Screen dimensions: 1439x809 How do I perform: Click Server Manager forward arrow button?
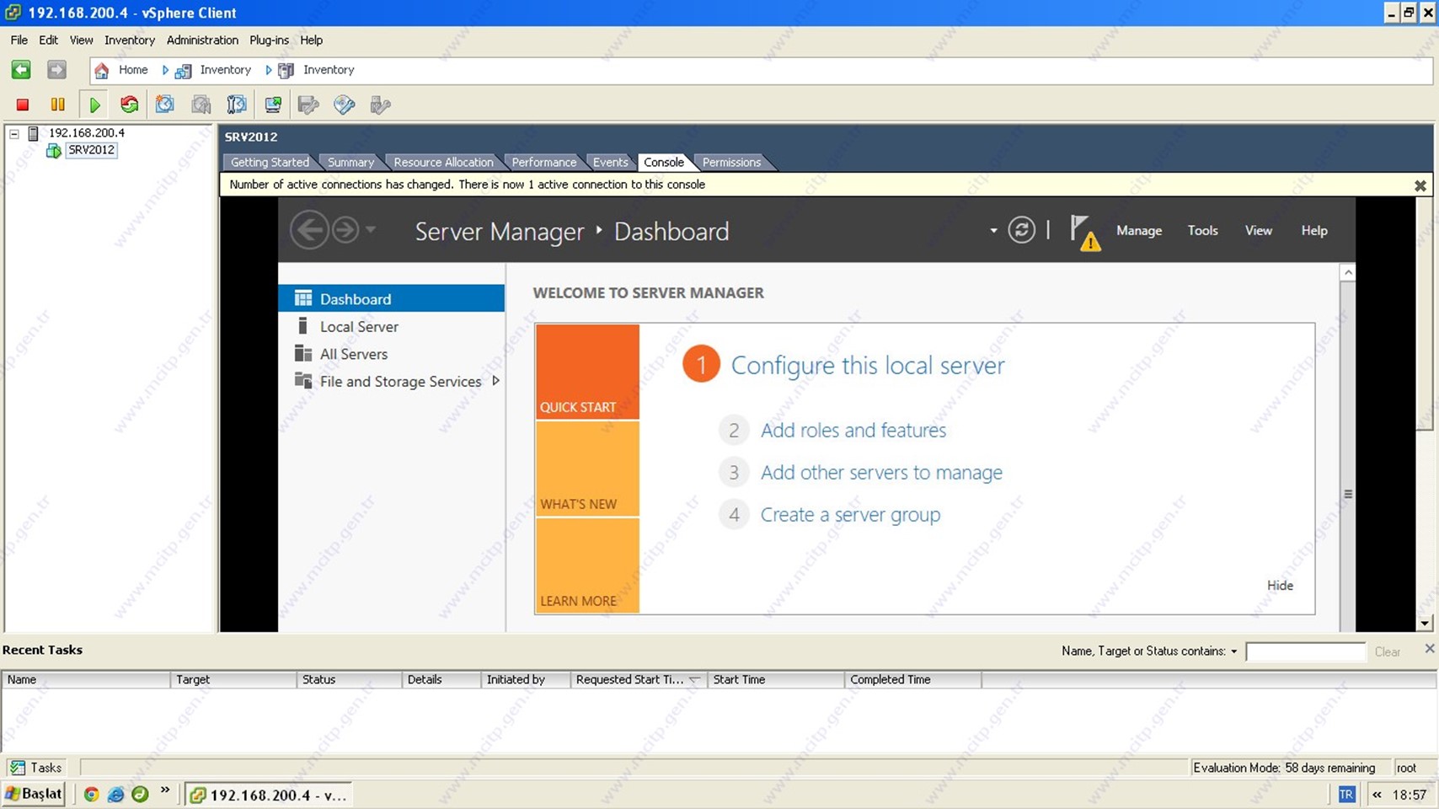[x=345, y=229]
